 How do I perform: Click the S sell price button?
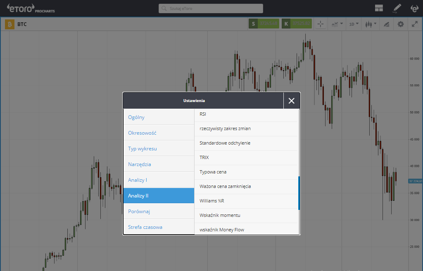264,24
